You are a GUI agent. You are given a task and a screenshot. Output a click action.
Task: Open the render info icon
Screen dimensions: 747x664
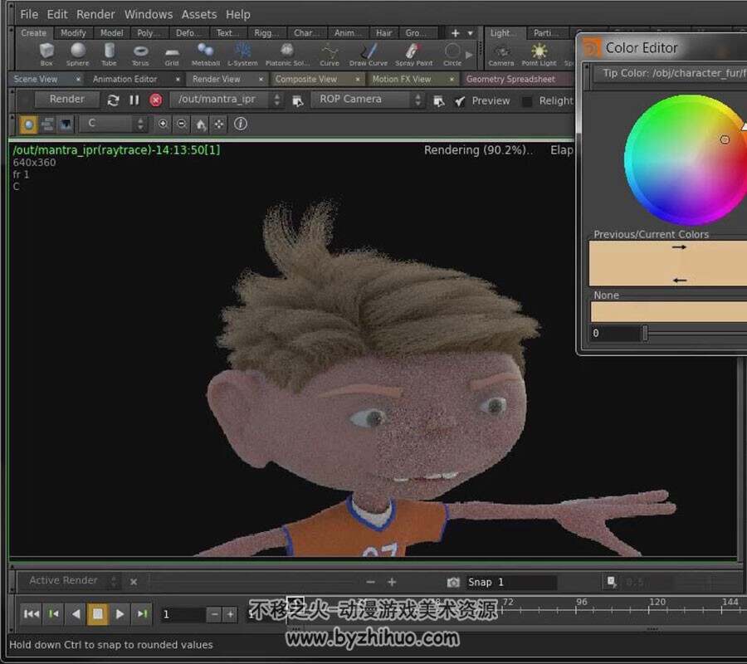(241, 124)
